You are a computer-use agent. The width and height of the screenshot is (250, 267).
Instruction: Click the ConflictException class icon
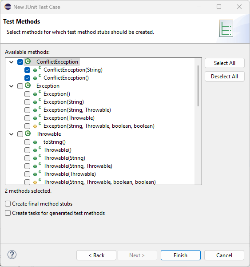pos(28,61)
